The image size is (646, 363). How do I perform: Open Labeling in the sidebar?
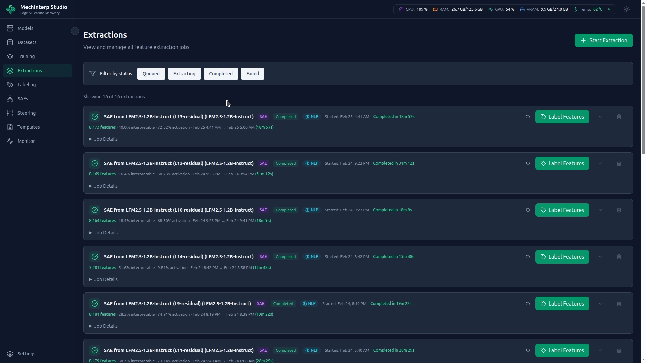[37, 85]
